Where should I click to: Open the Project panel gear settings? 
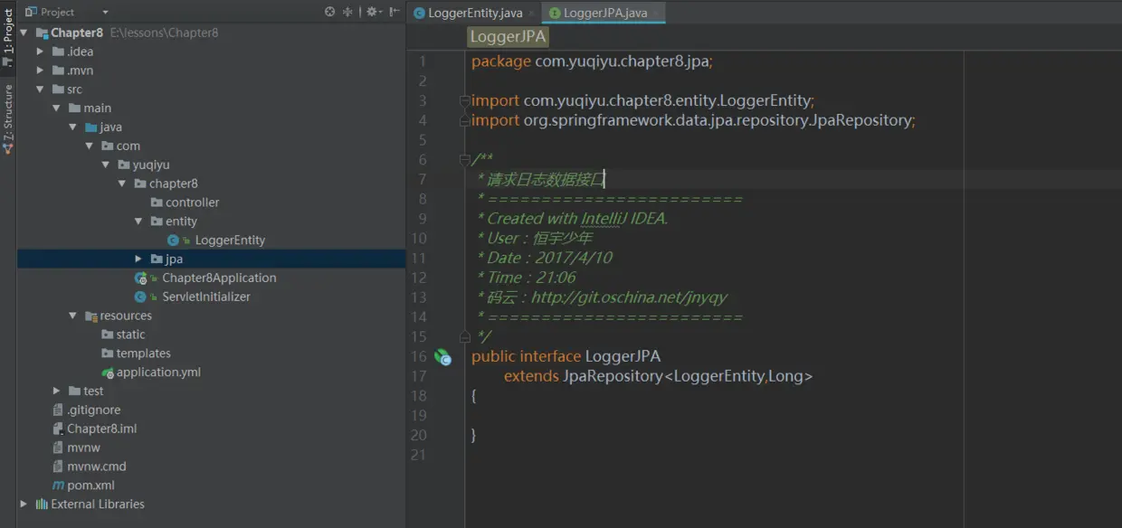coord(371,12)
